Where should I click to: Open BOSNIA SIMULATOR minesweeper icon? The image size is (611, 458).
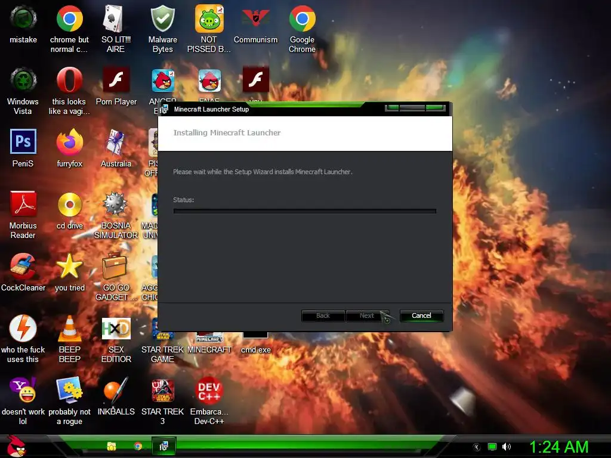point(116,215)
